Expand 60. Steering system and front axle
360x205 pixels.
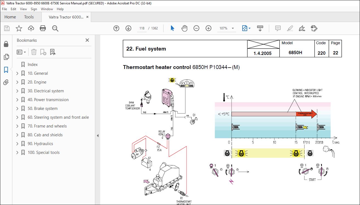[x=18, y=117]
